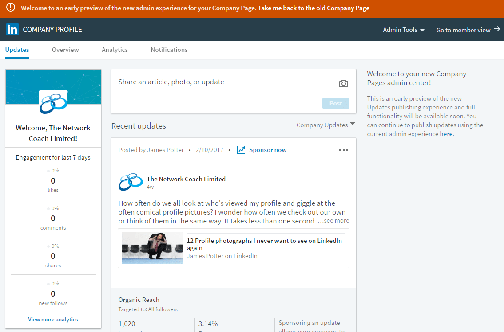This screenshot has height=332, width=504.
Task: Click 'Posted by James Potter' text
Action: [151, 150]
